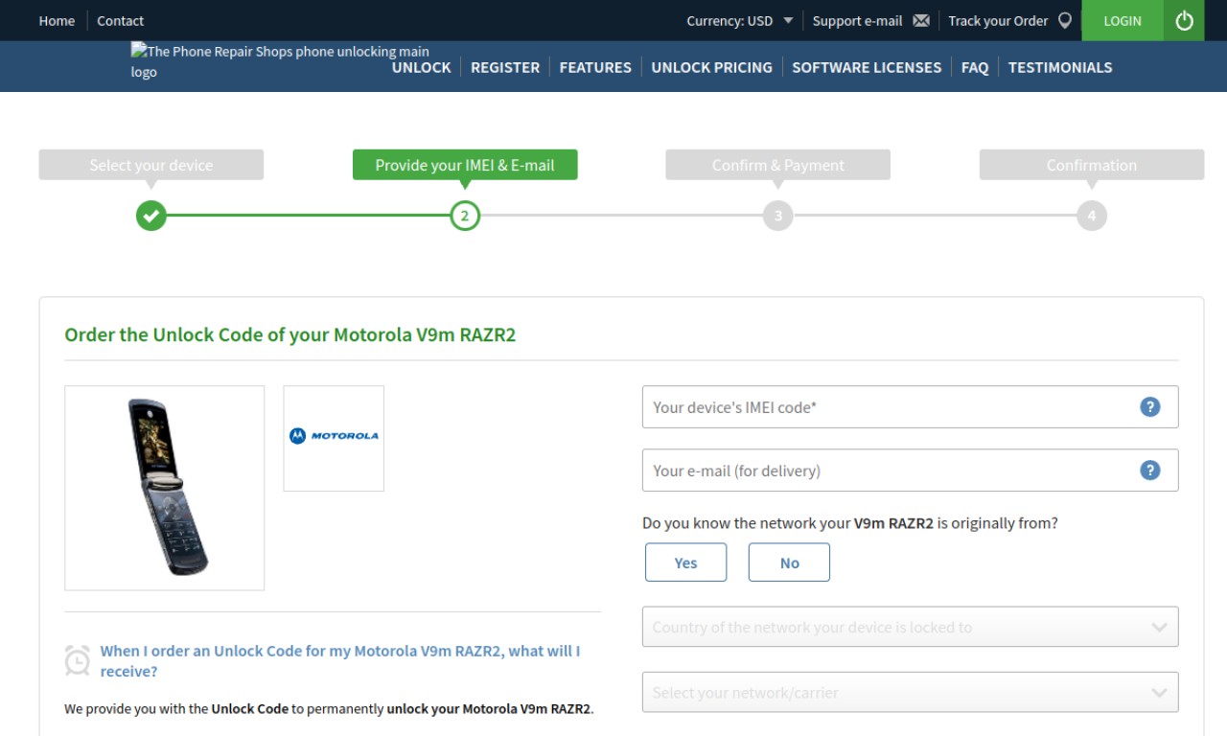Click the Track your Order link
1227x736 pixels.
(x=999, y=20)
